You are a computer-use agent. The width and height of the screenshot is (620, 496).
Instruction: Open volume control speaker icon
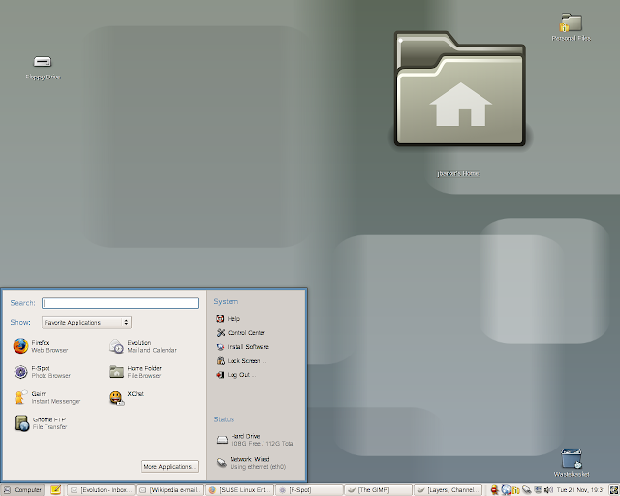tap(548, 490)
